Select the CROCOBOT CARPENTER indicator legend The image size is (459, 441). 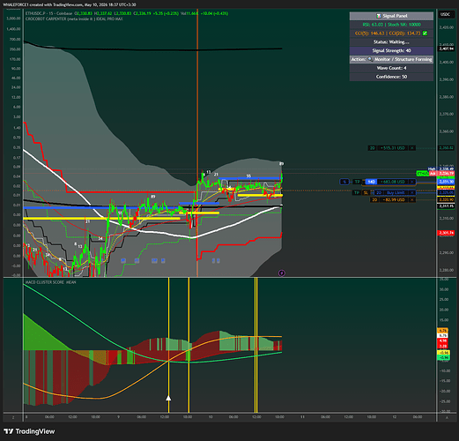click(74, 19)
